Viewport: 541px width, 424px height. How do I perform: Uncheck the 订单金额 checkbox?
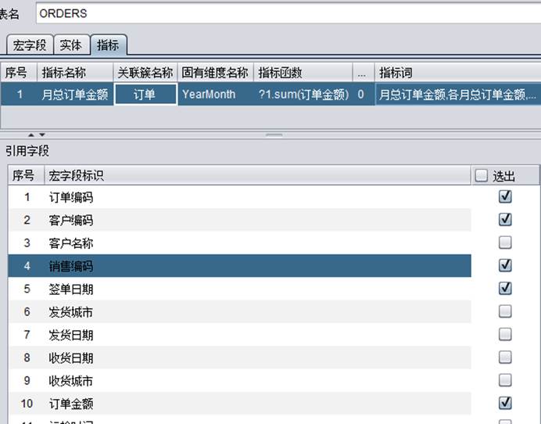[505, 403]
